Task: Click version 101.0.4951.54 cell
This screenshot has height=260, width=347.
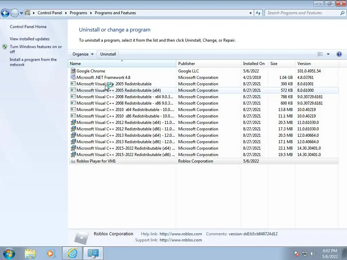Action: (x=309, y=71)
